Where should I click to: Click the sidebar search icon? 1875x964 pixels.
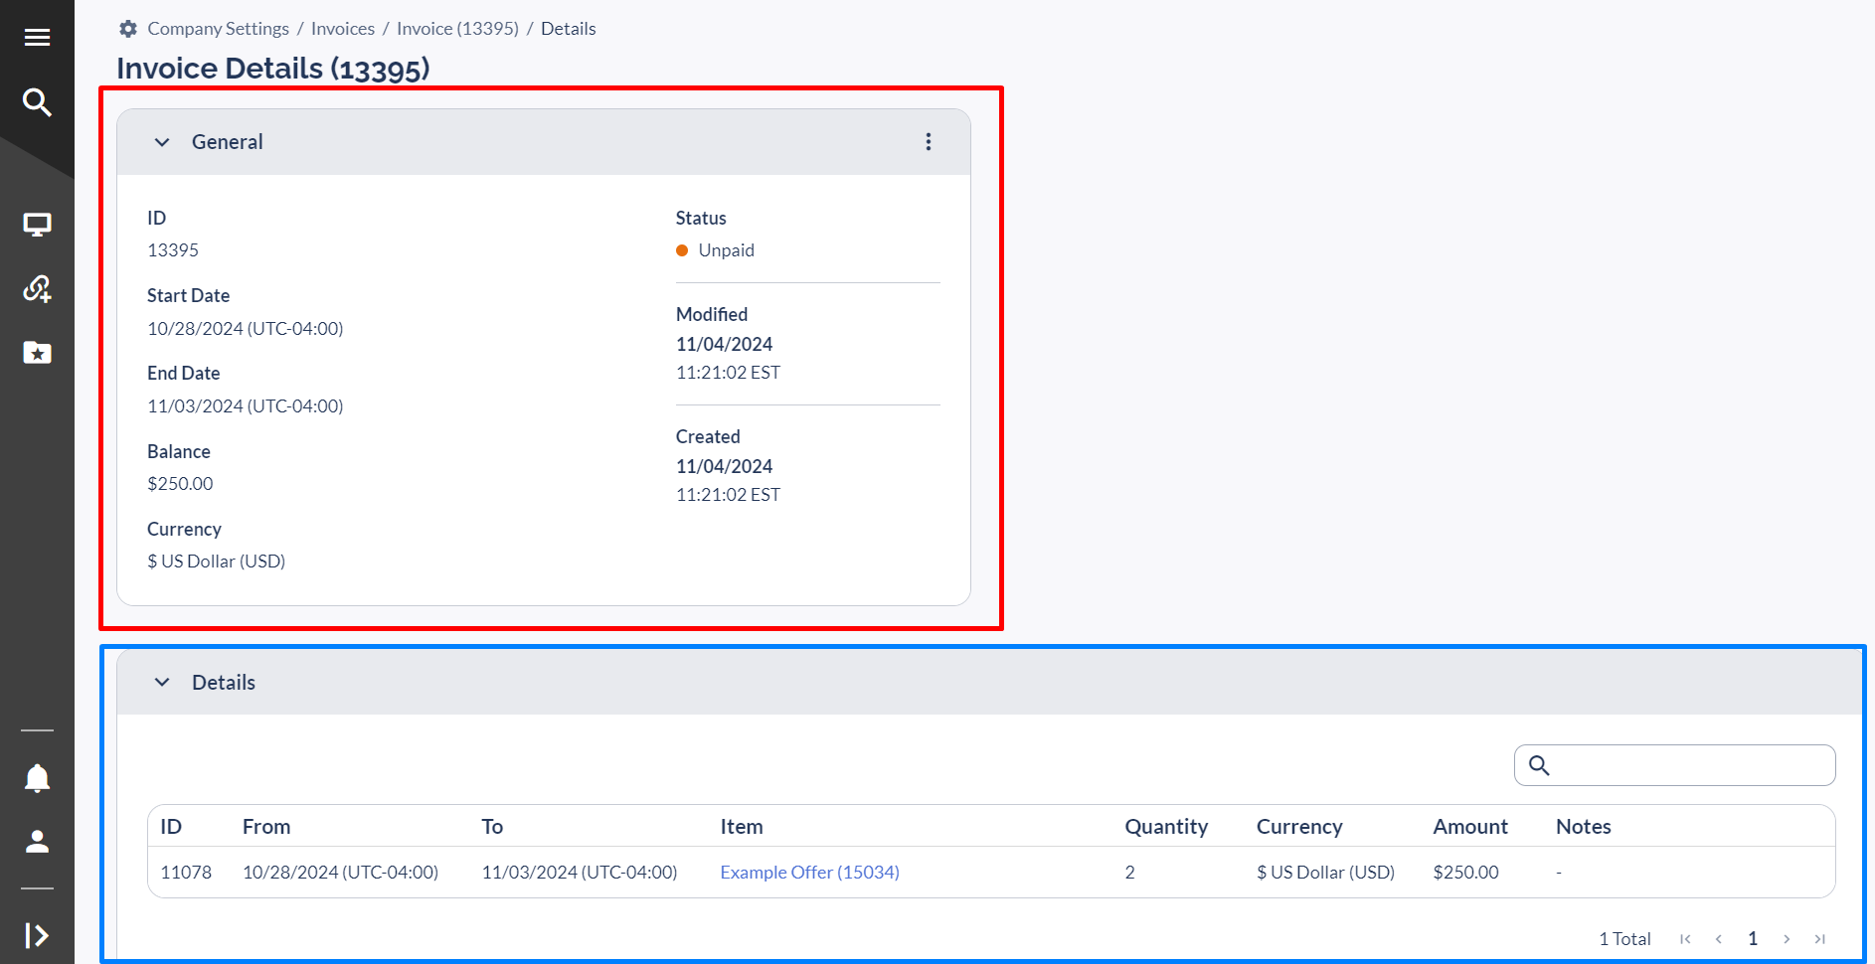pyautogui.click(x=37, y=102)
